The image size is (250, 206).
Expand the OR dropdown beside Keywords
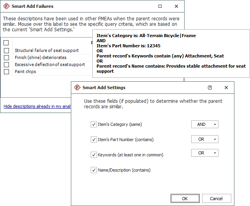click(205, 153)
